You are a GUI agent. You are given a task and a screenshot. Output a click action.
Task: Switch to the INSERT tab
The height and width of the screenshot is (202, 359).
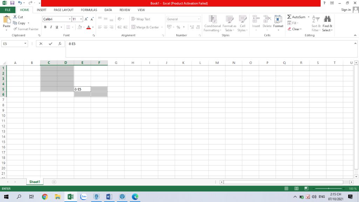(41, 10)
